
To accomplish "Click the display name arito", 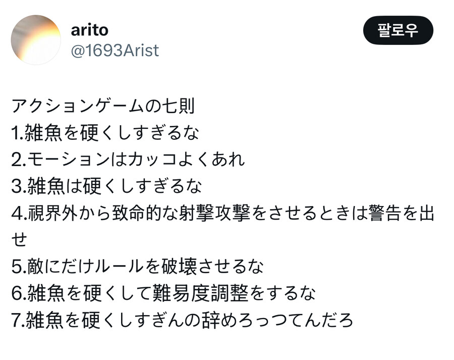I will pos(89,30).
